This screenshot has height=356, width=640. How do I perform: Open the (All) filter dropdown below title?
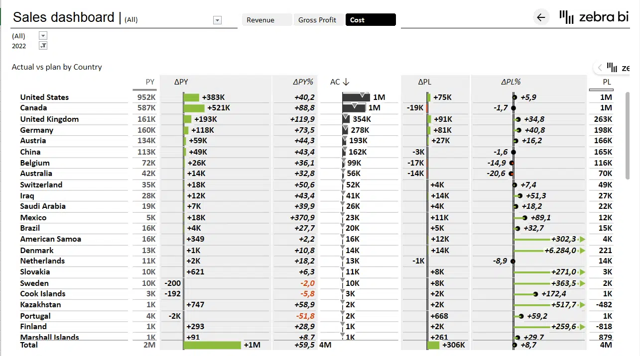click(43, 36)
